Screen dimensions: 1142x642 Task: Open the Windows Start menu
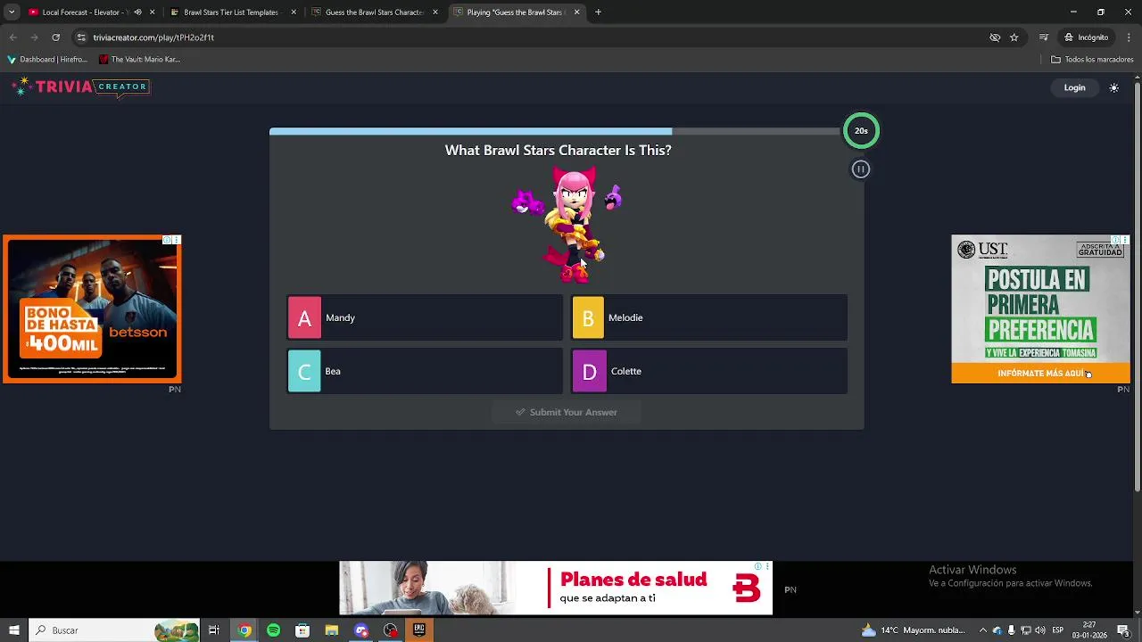point(14,630)
